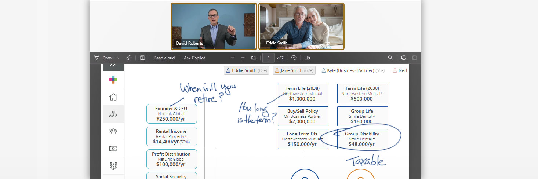Click the Save icon in PDF toolbar
The image size is (538, 179).
(415, 58)
